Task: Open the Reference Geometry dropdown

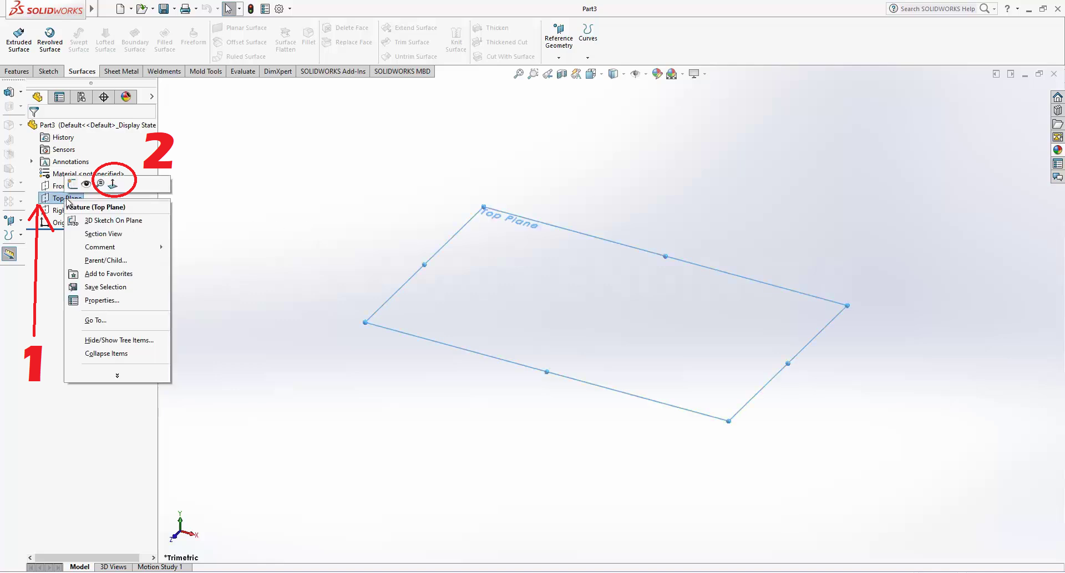Action: click(559, 58)
